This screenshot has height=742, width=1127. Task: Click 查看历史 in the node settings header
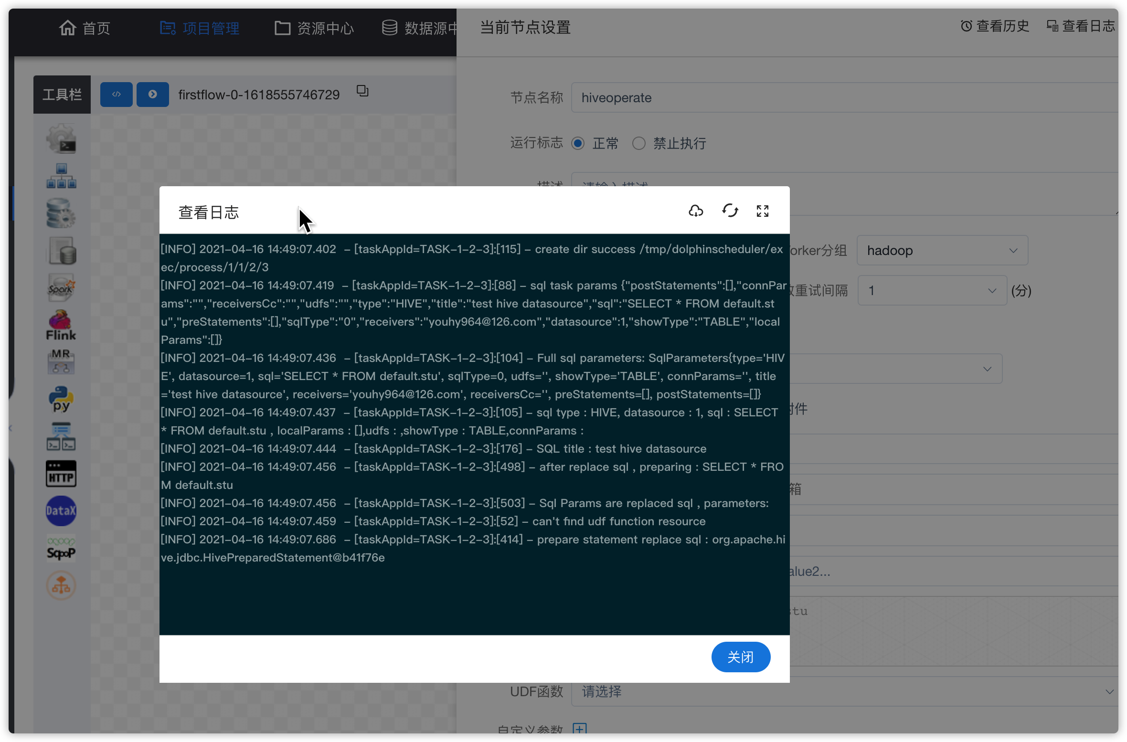[x=995, y=26]
